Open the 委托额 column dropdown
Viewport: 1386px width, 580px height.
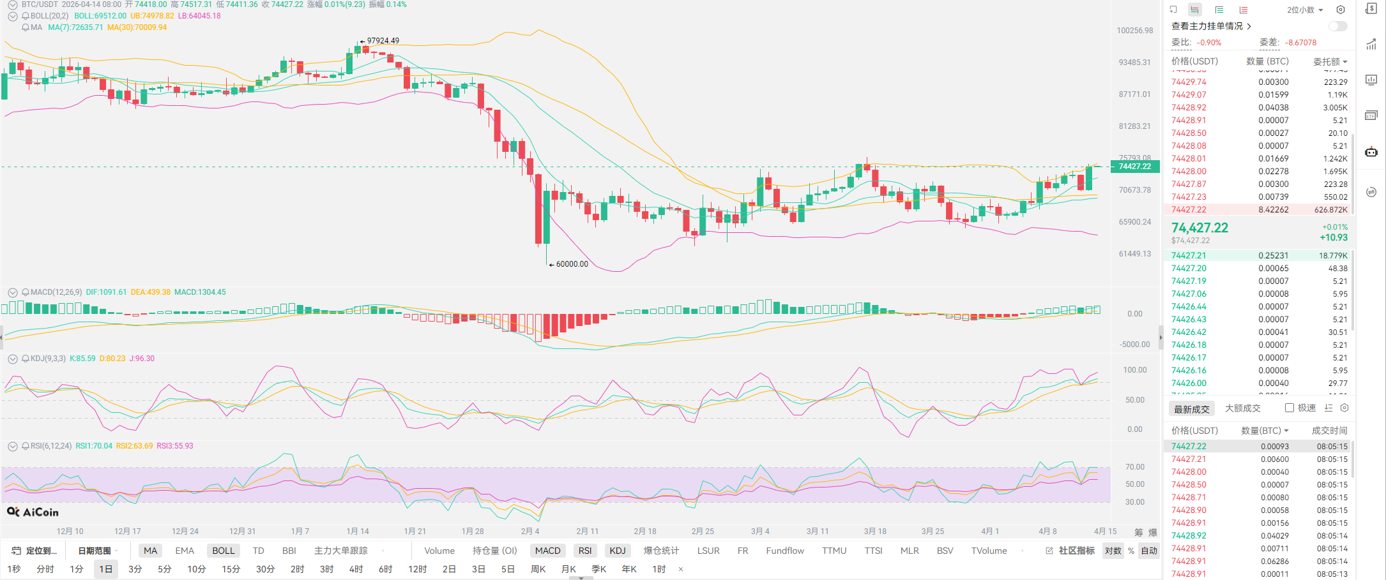[x=1330, y=61]
